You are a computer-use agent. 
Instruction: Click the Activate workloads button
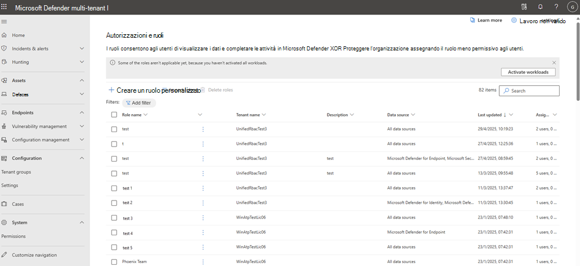click(x=528, y=72)
